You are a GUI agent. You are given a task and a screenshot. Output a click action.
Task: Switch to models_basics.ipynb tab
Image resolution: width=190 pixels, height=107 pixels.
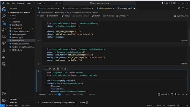(48, 8)
